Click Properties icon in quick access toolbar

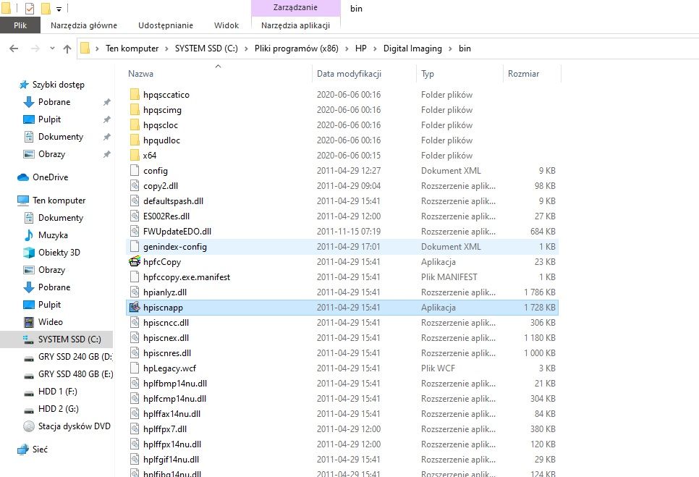[30, 9]
